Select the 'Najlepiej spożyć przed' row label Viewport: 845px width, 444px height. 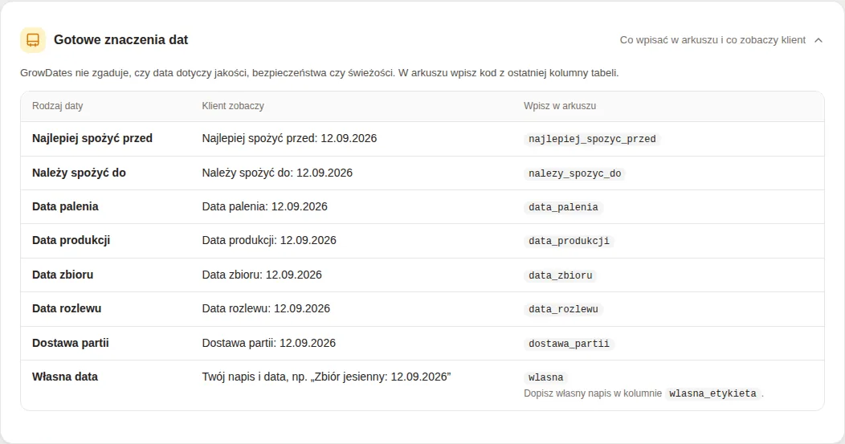pos(92,138)
